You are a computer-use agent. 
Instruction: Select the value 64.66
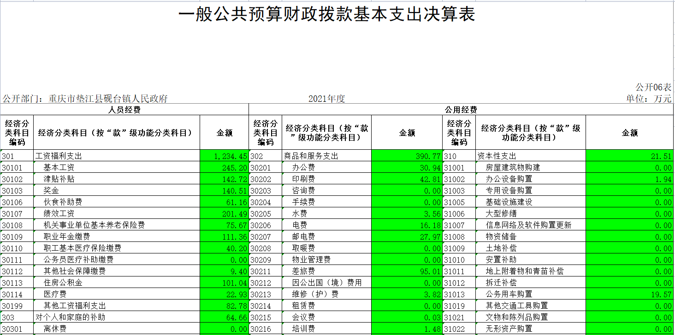pyautogui.click(x=225, y=317)
